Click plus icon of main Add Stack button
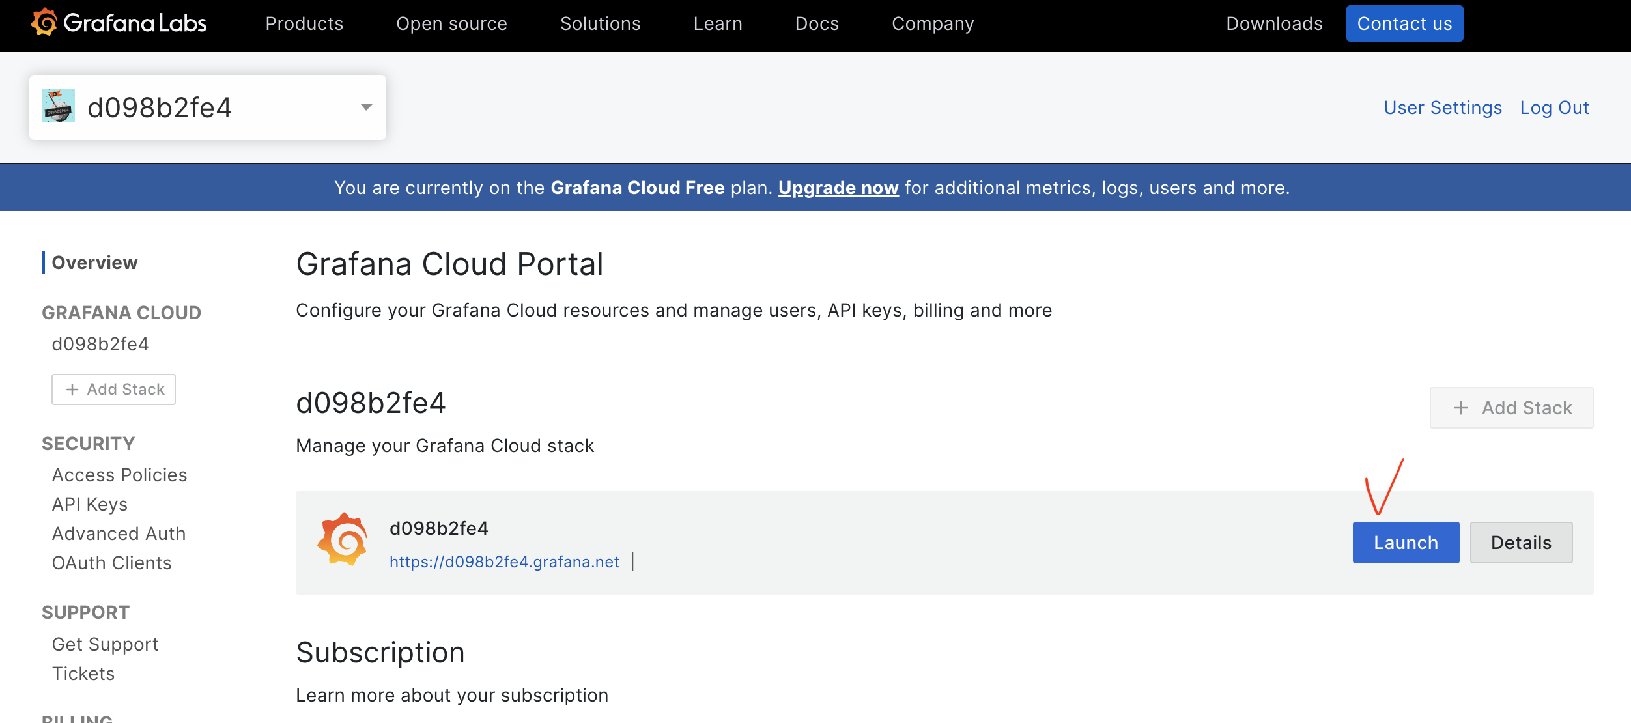The width and height of the screenshot is (1631, 723). [x=1461, y=408]
